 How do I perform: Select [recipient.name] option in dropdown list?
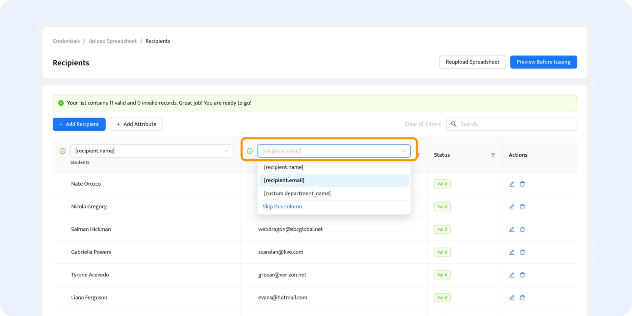pos(284,167)
